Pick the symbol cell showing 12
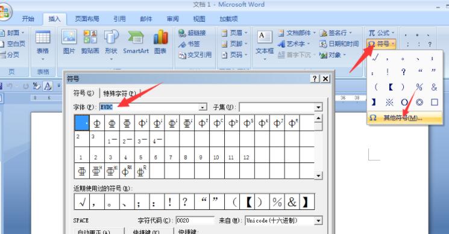The height and width of the screenshot is (234, 449). 246,155
